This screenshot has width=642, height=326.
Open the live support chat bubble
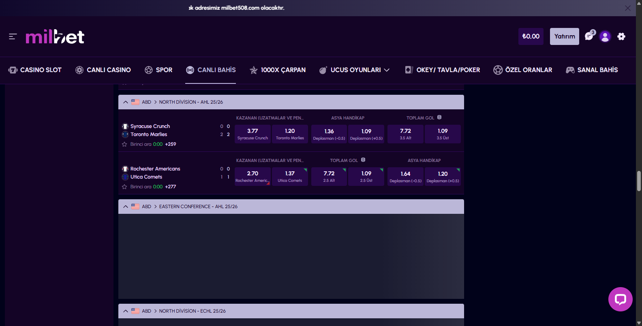coord(621,299)
